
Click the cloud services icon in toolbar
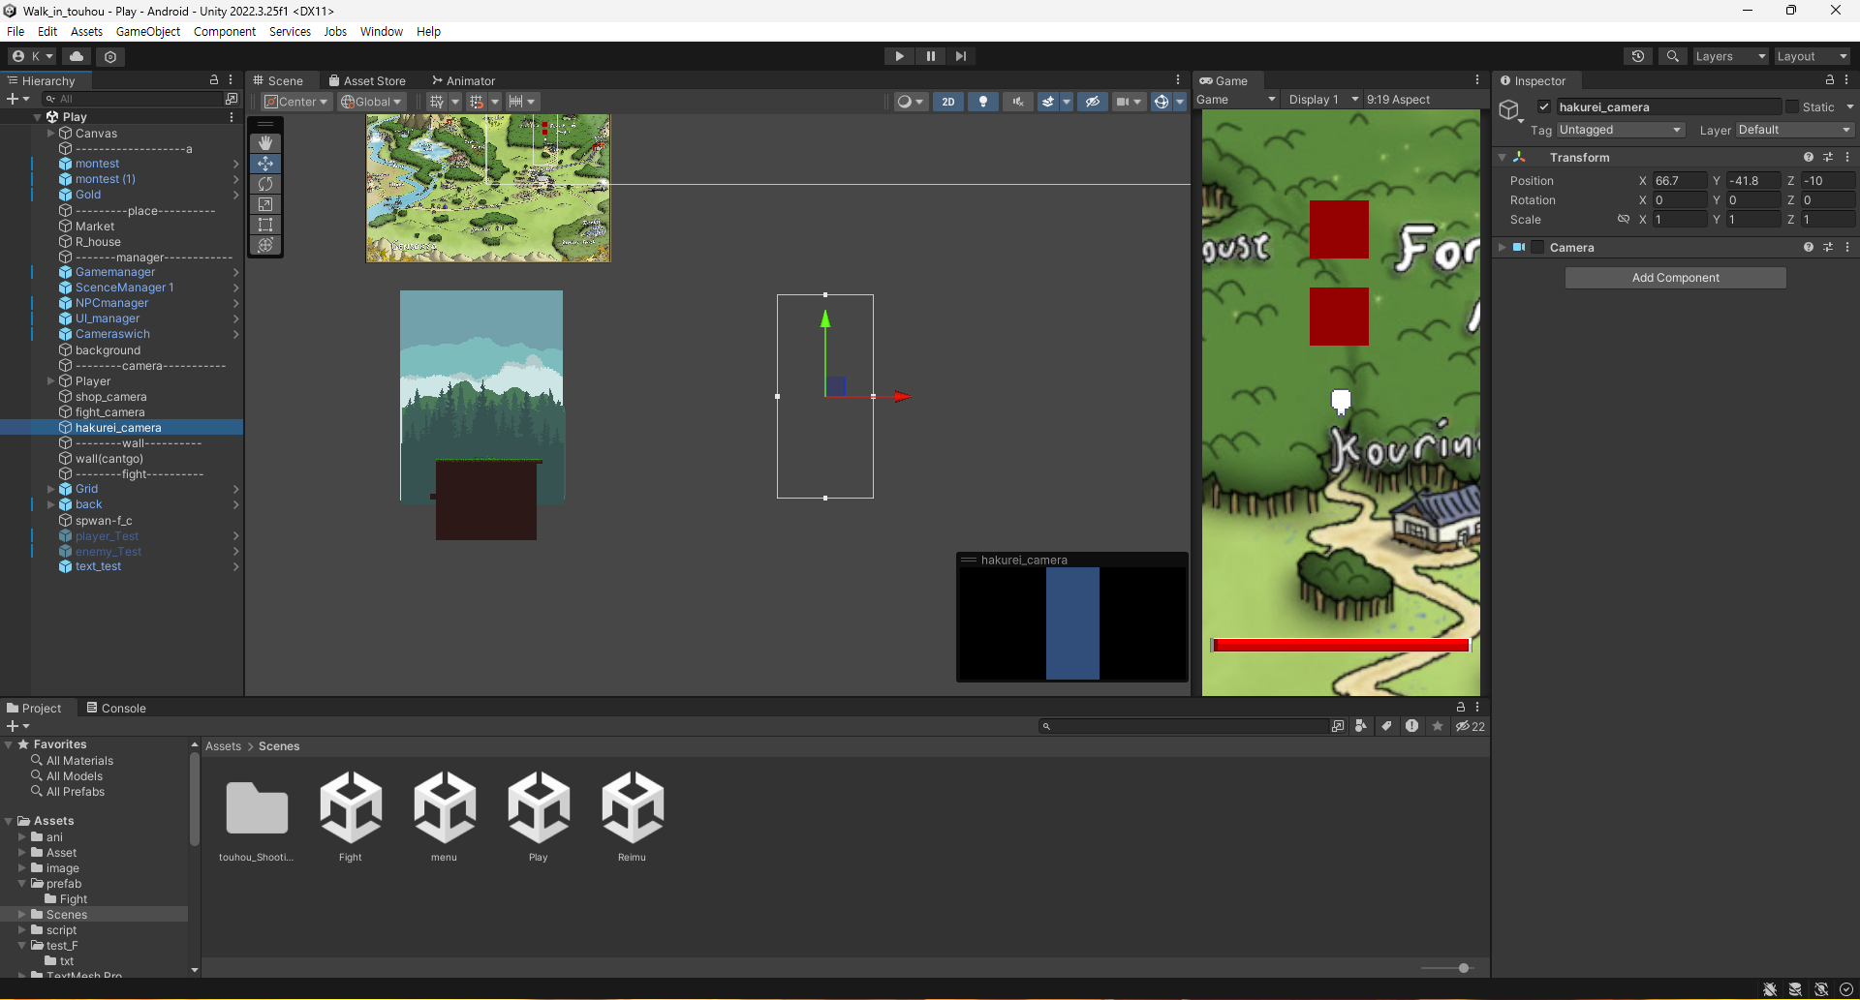(x=77, y=56)
